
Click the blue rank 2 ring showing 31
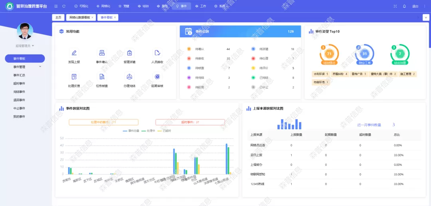click(x=364, y=54)
